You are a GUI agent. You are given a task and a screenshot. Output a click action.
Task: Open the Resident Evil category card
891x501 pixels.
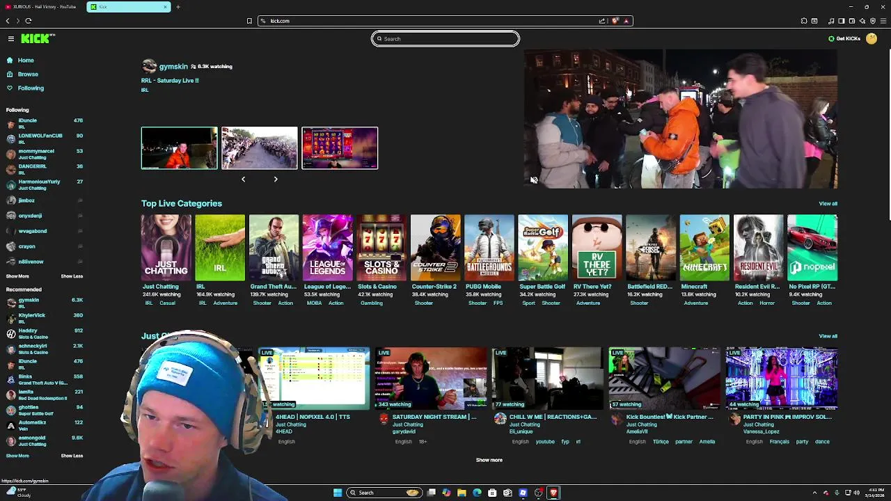tap(759, 248)
